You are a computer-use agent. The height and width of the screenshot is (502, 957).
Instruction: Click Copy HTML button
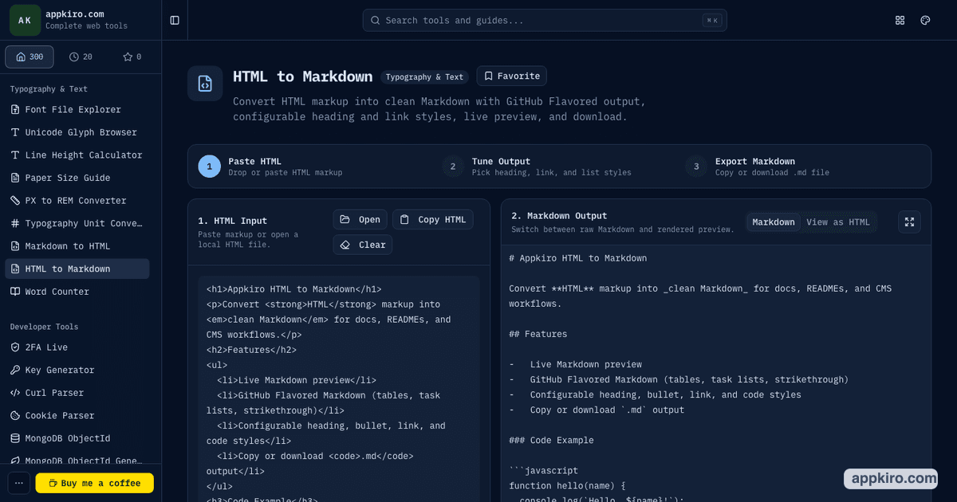(432, 219)
